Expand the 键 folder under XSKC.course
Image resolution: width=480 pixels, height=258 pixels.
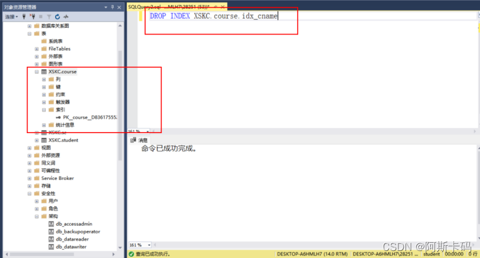coord(44,87)
